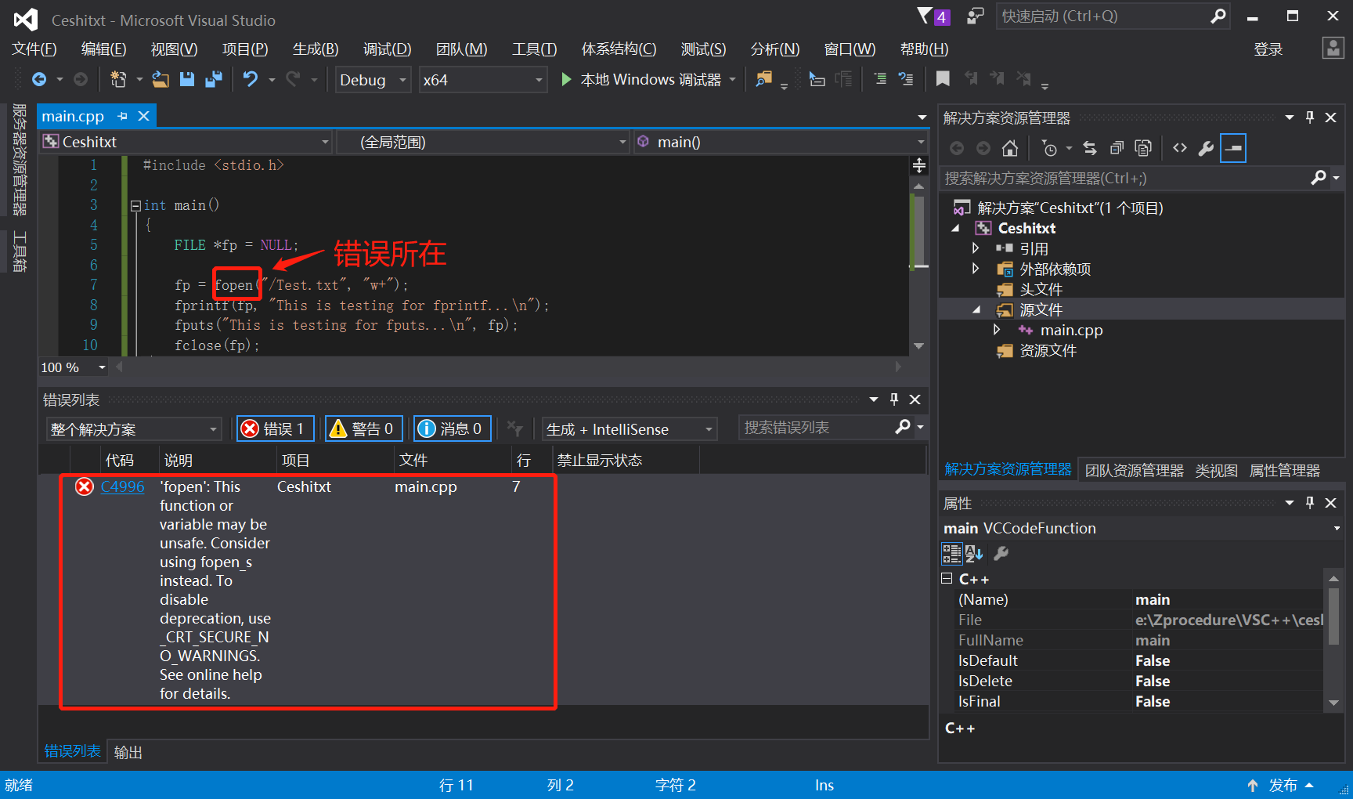The image size is (1353, 799).
Task: Click the Undo icon
Action: pos(249,79)
